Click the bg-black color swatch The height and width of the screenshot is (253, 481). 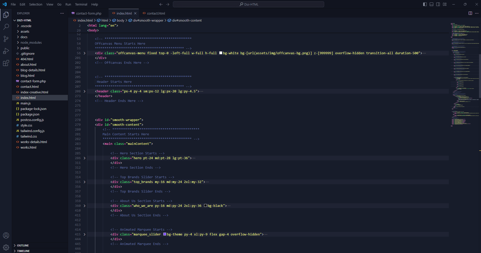click(x=205, y=206)
